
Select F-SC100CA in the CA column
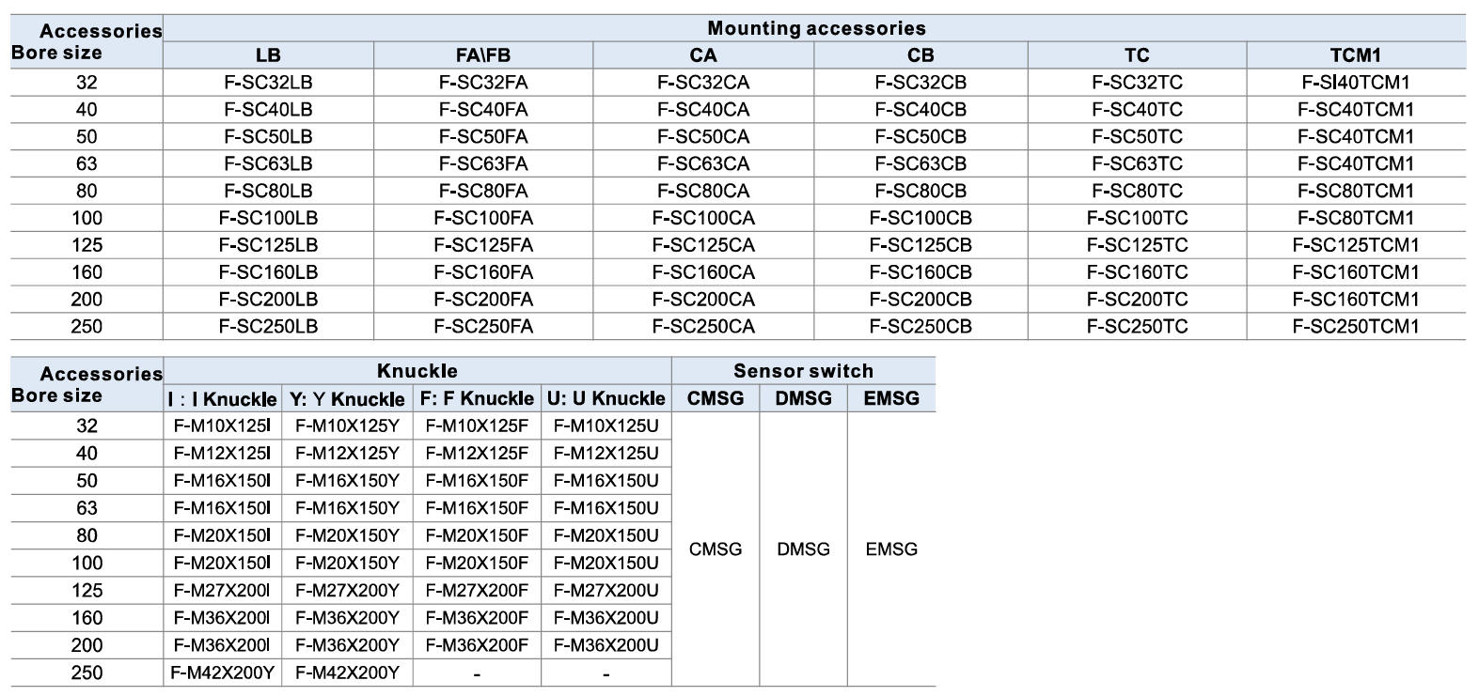point(703,218)
